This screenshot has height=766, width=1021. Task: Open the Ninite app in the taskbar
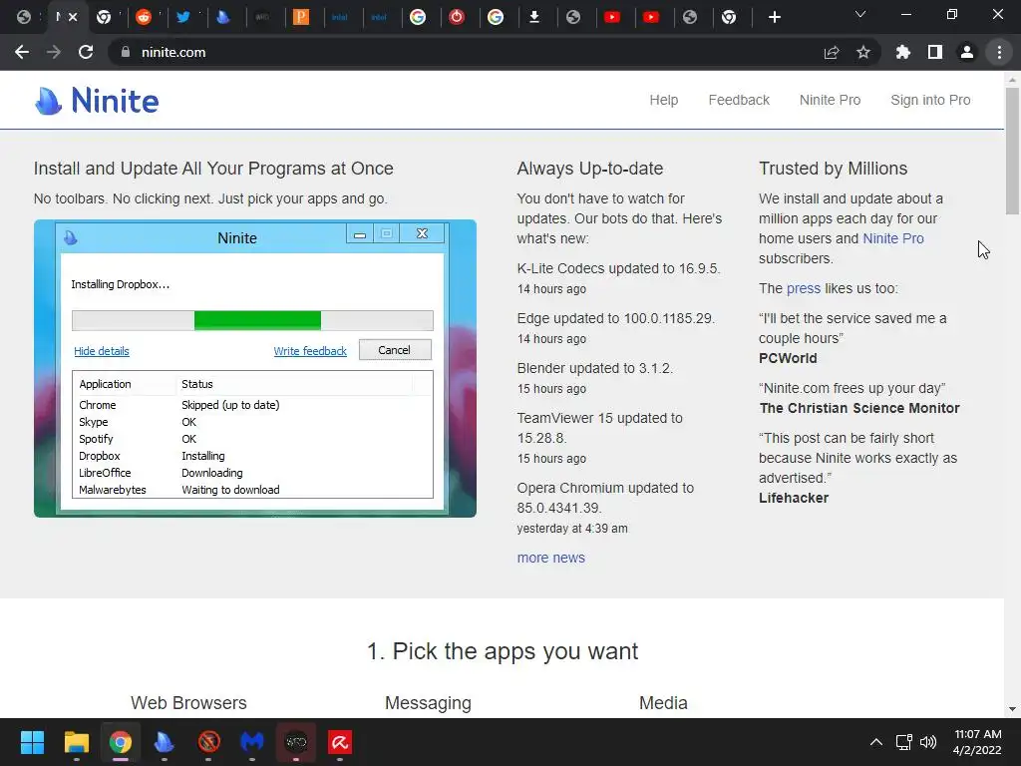pos(165,742)
